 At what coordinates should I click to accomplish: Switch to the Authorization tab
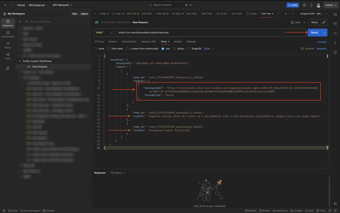129,41
